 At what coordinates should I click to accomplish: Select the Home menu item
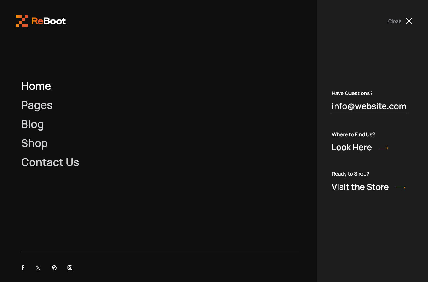tap(36, 86)
